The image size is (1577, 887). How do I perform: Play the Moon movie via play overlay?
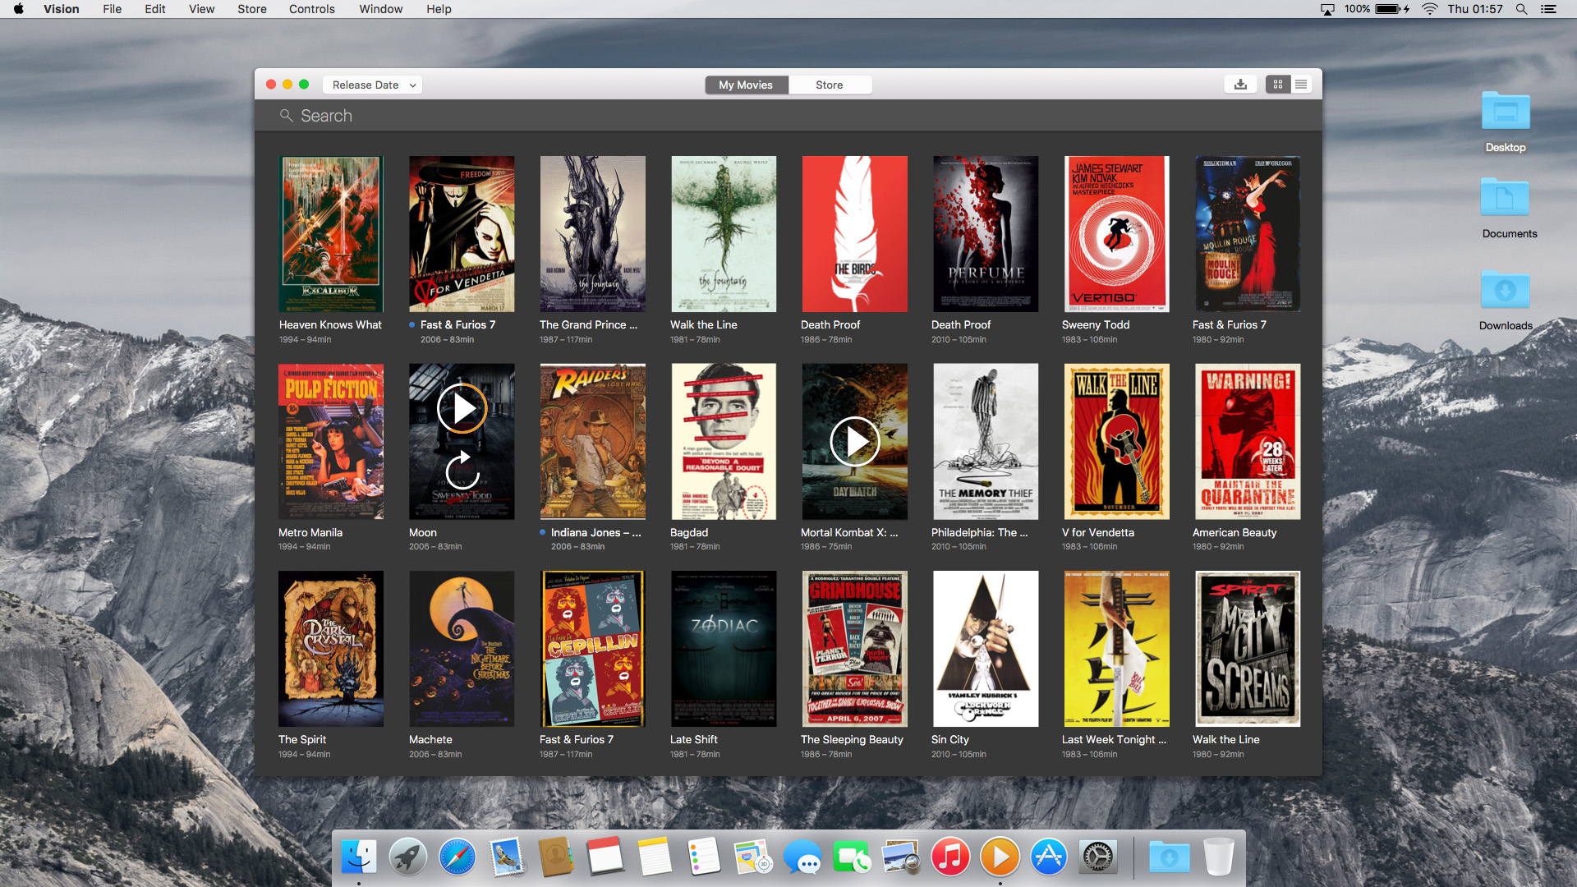pos(462,407)
